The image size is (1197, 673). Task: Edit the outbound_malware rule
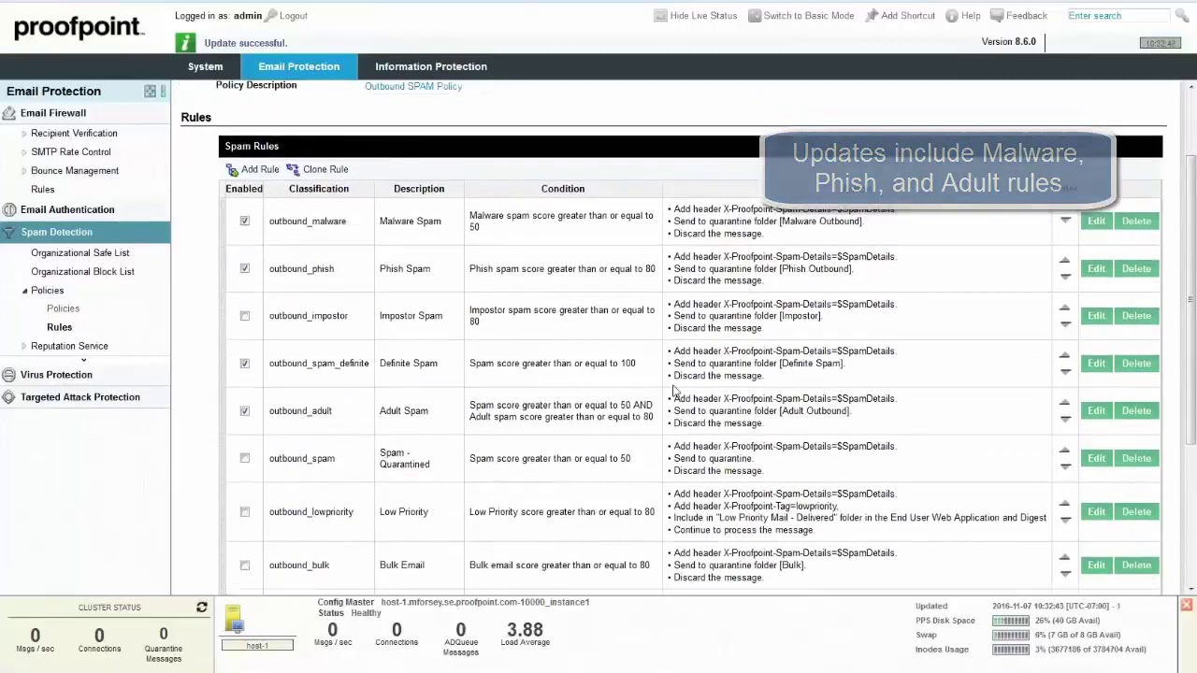1096,222
